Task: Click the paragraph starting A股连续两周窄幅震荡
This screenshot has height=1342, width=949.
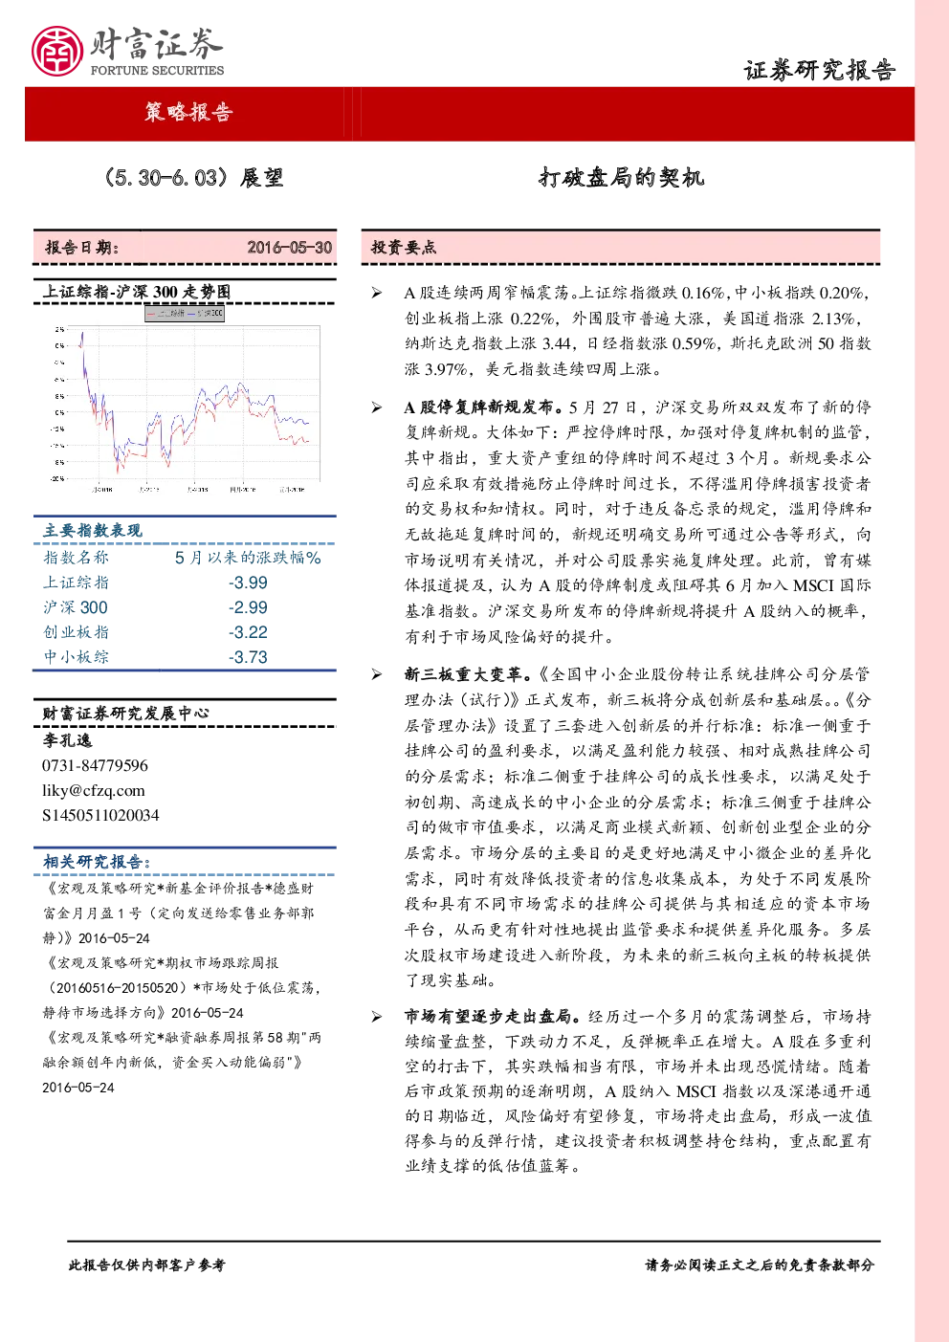Action: [638, 331]
